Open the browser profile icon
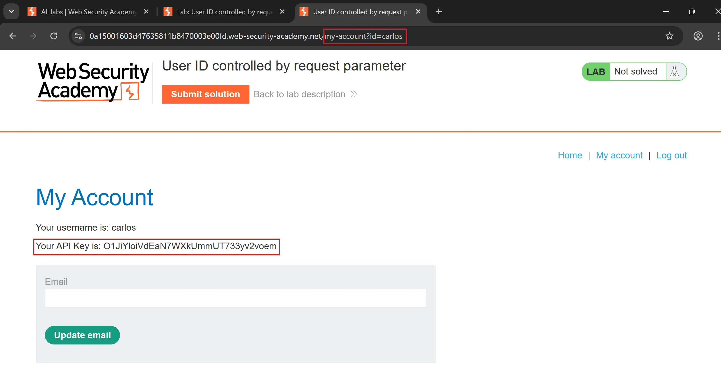The width and height of the screenshot is (721, 383). click(698, 36)
